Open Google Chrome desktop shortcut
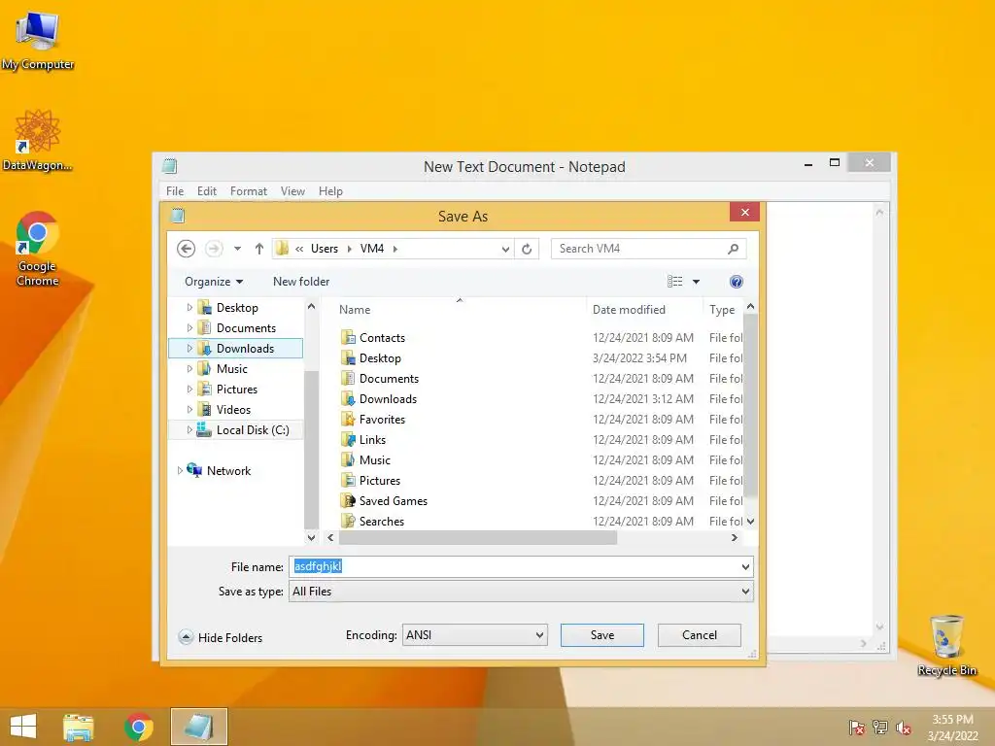995x746 pixels. (38, 248)
